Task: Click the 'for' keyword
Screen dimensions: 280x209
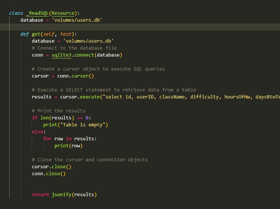Action: coord(47,139)
